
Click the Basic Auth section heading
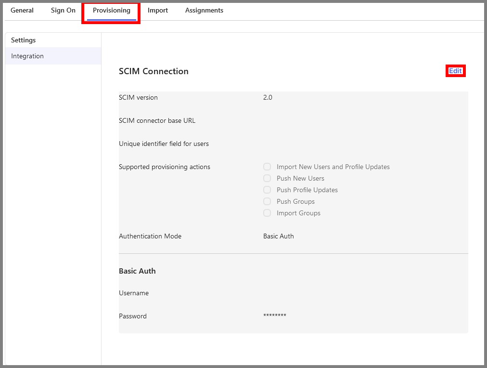(x=137, y=271)
